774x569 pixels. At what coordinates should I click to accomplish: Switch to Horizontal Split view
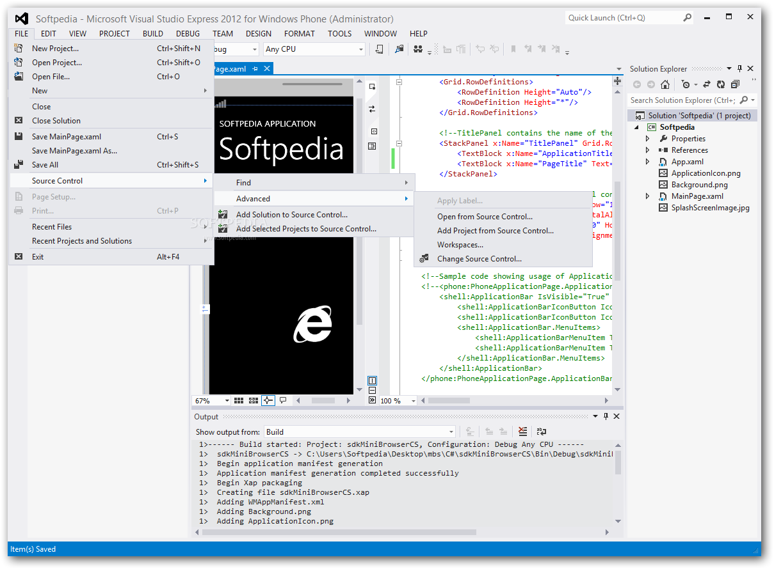click(372, 391)
